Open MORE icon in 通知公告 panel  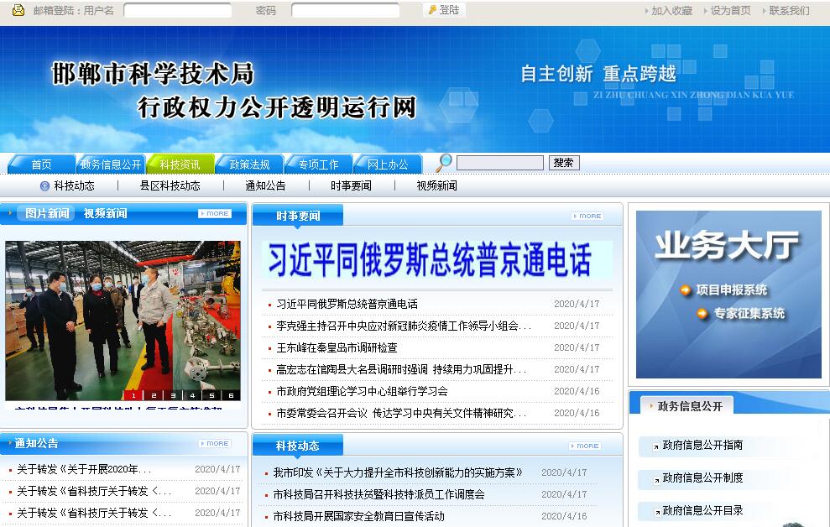(x=215, y=443)
